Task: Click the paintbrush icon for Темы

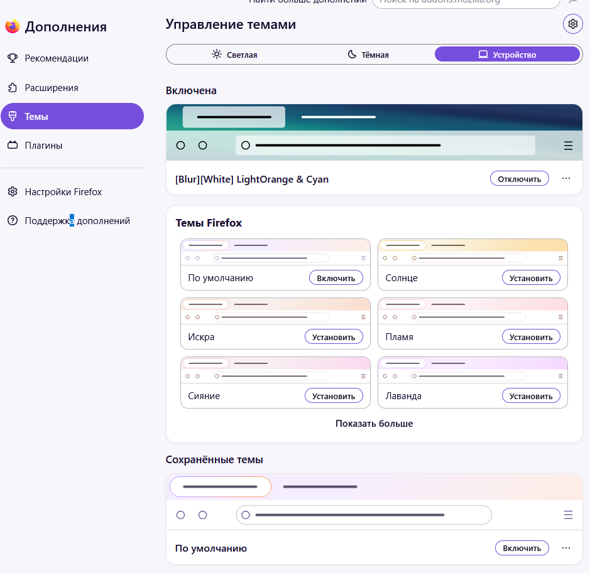Action: click(x=13, y=117)
